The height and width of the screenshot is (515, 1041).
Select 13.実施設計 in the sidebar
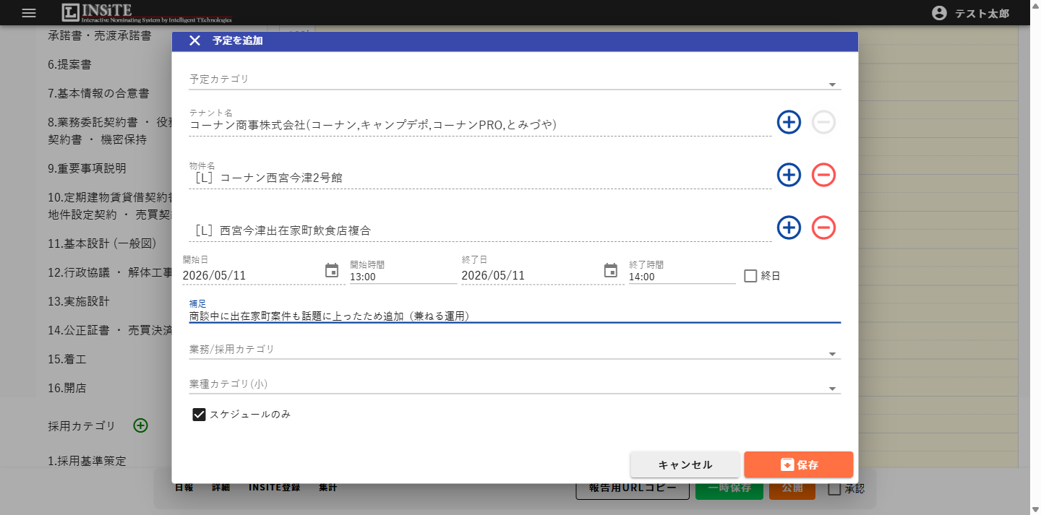click(x=78, y=301)
